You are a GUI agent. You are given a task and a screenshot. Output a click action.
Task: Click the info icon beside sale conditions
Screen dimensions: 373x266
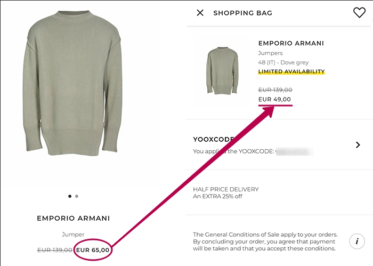357,241
